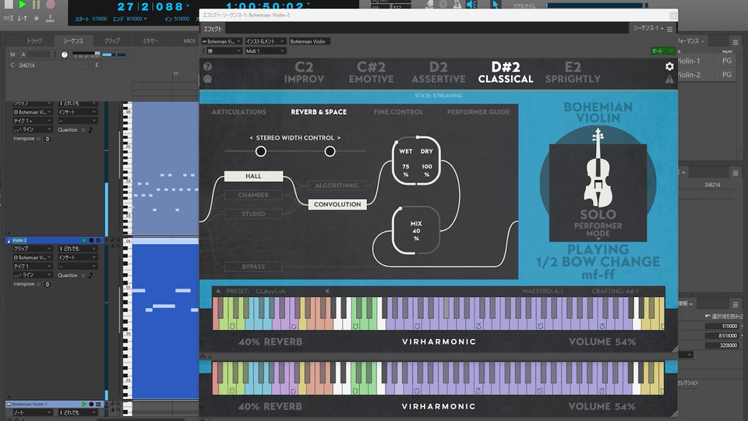Select the E2 SPRIGHTLY performance style
Image resolution: width=748 pixels, height=421 pixels.
(573, 73)
